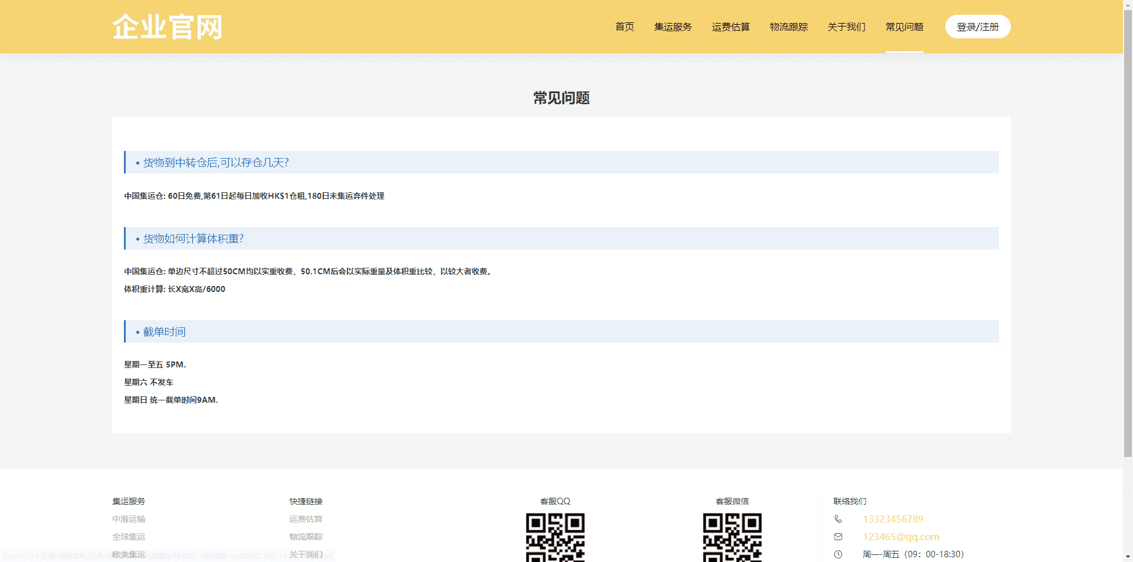Click the line 体积重计算: 长X宽X高/6000
1133x562 pixels.
175,289
